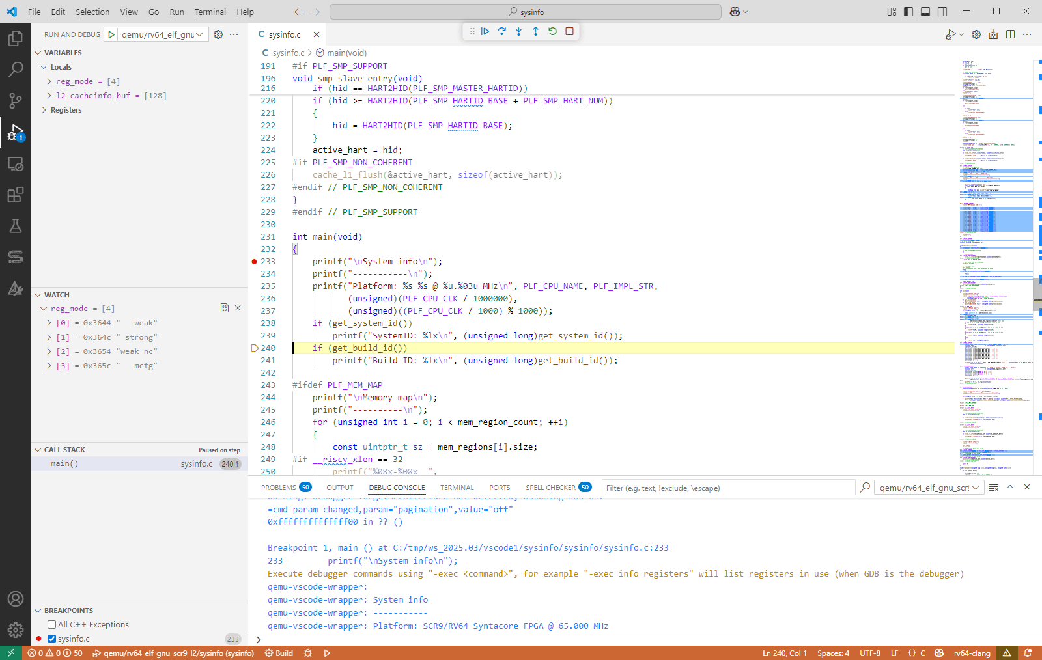This screenshot has height=660, width=1042.
Task: Switch to the PROBLEMS tab
Action: (286, 488)
